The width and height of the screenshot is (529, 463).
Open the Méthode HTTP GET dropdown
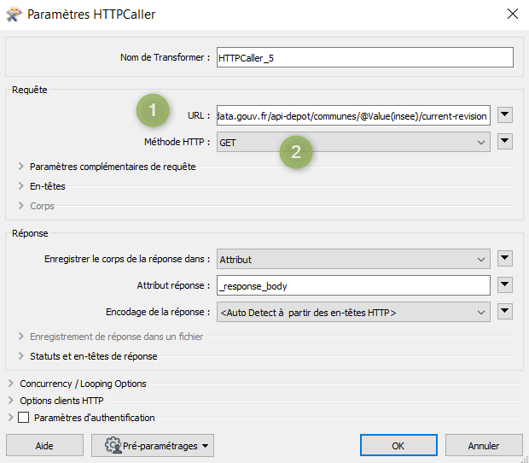click(353, 142)
